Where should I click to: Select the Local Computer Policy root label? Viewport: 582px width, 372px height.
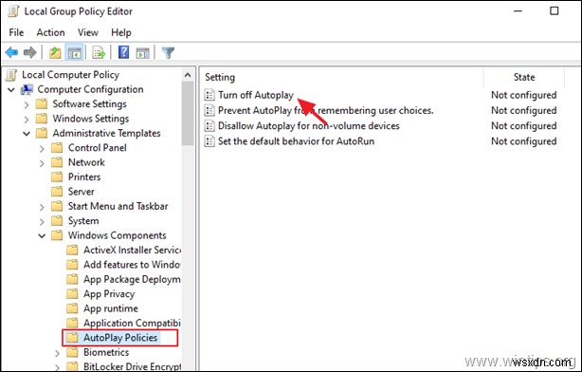coord(70,75)
